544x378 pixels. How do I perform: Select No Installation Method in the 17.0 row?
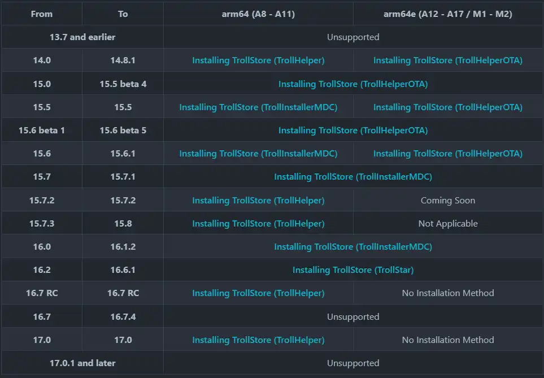point(447,340)
